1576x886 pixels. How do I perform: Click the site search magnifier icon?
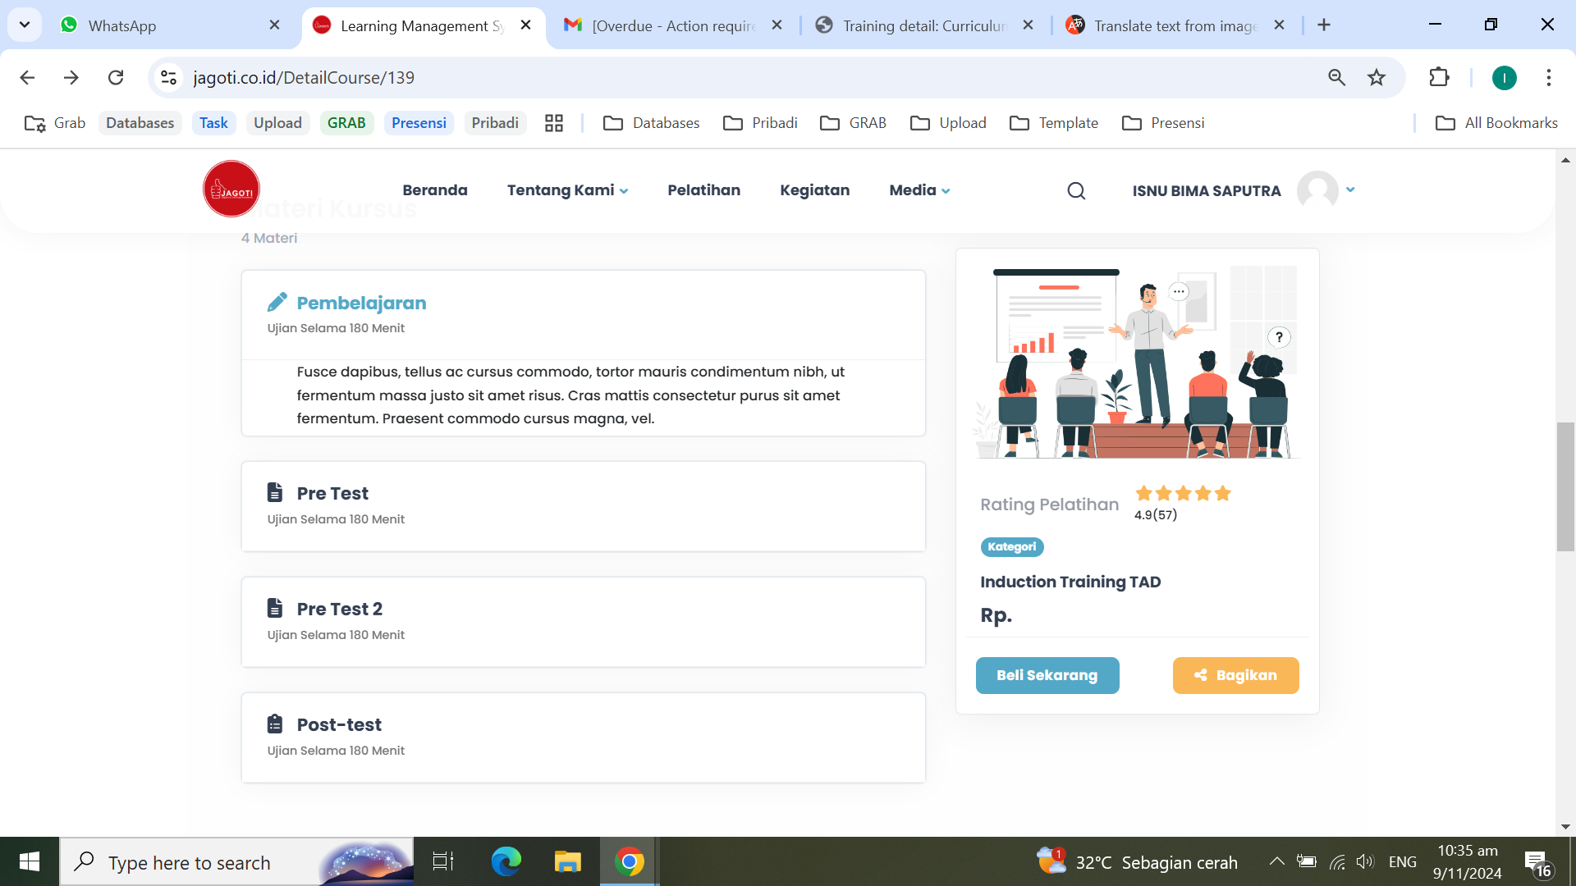pos(1076,191)
